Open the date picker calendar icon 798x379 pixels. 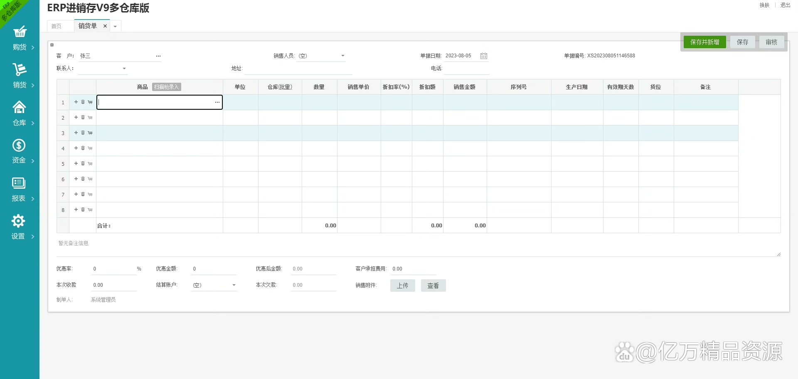point(484,56)
